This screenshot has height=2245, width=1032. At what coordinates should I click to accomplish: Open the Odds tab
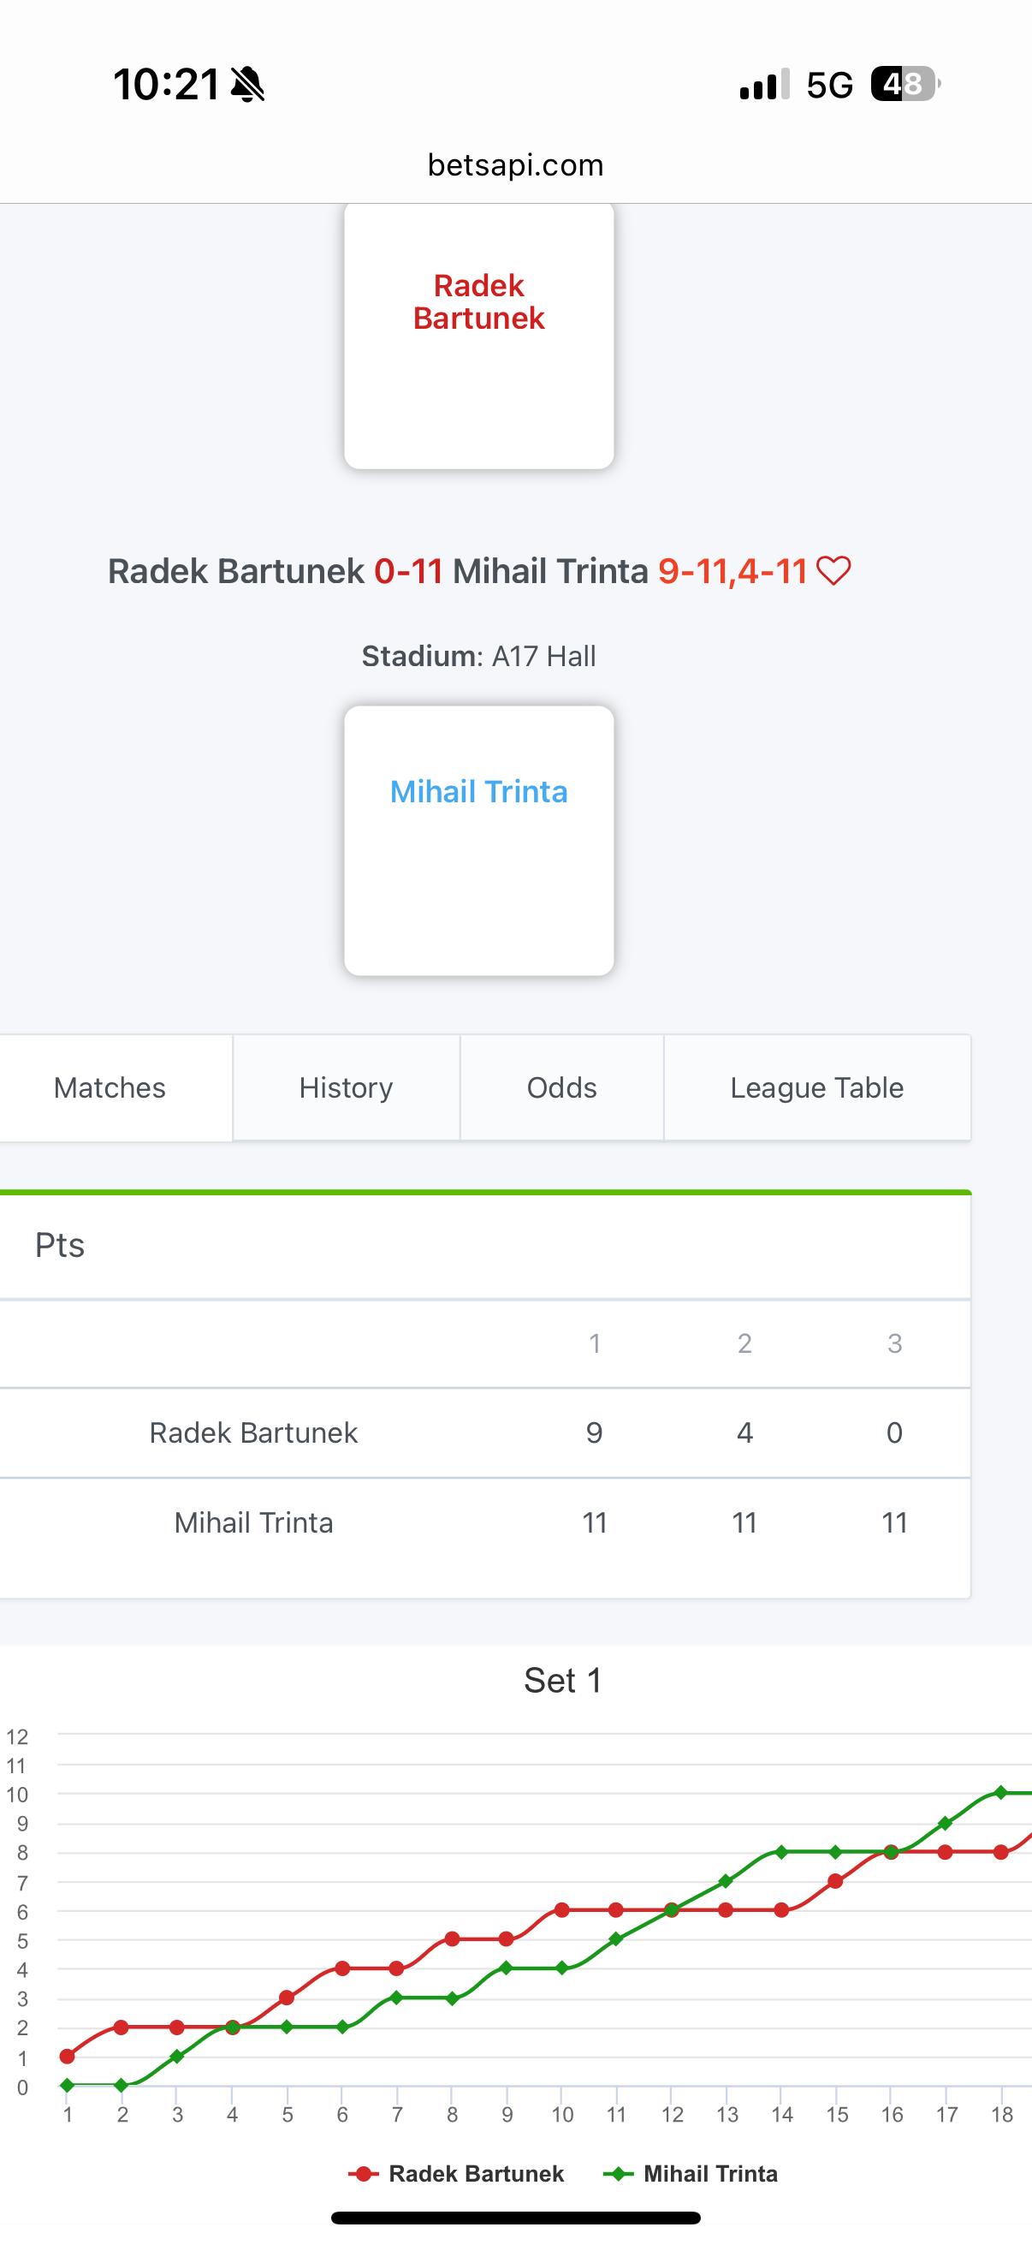561,1087
